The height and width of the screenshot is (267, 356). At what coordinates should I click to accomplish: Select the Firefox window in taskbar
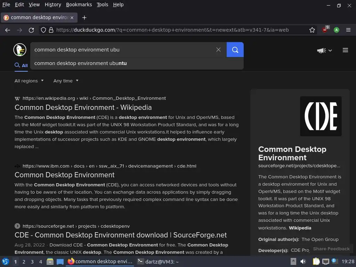point(100,262)
